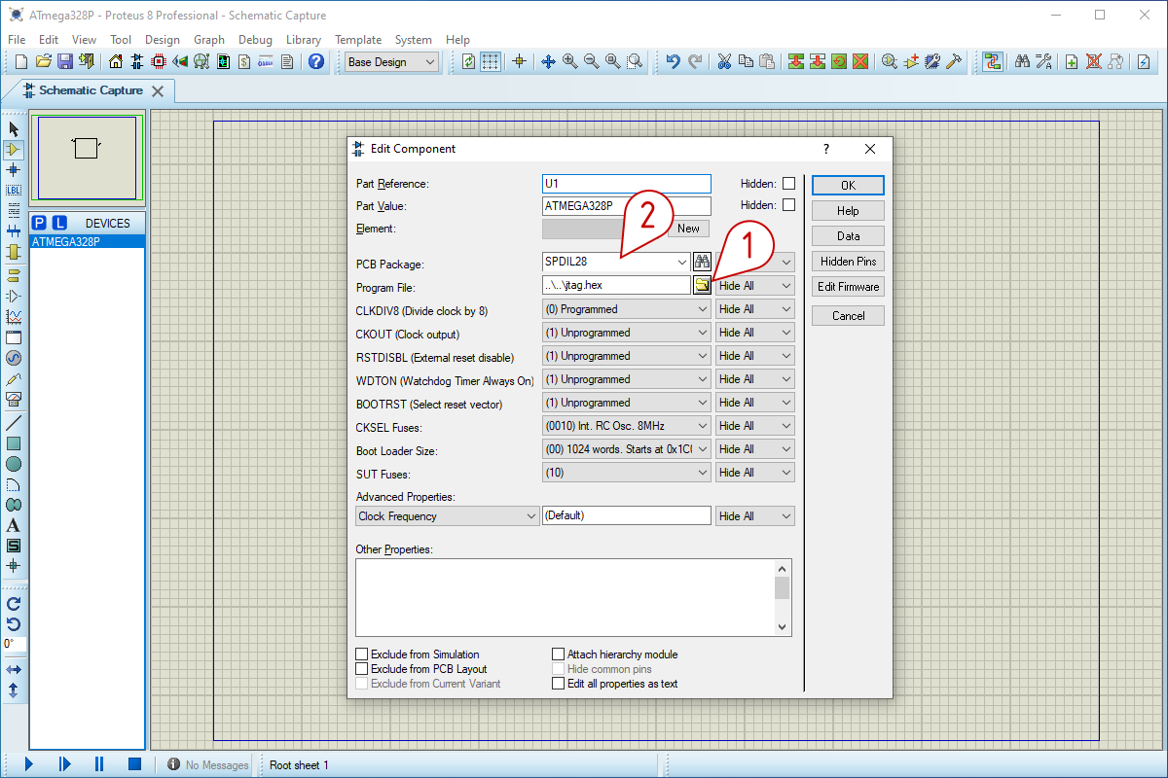The image size is (1168, 778).
Task: Open the Base Design variant dropdown
Action: coord(392,61)
